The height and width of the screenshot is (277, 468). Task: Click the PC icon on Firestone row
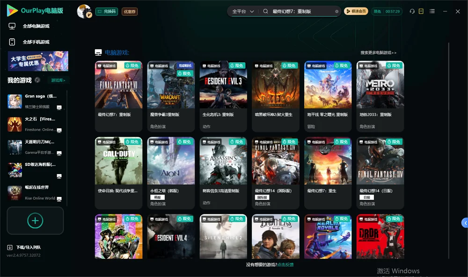click(59, 130)
